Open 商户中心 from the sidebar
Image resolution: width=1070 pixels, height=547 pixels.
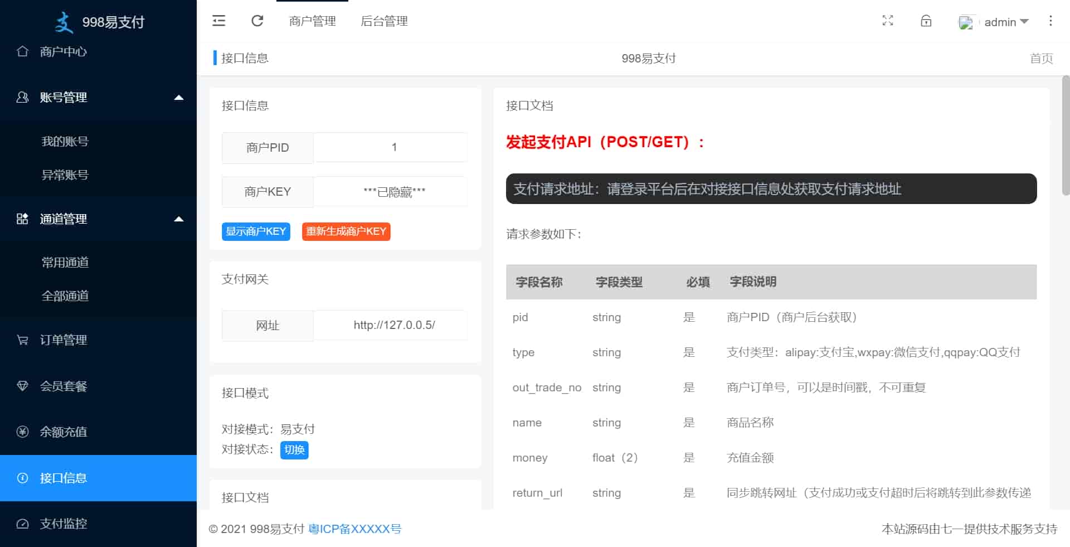point(63,52)
